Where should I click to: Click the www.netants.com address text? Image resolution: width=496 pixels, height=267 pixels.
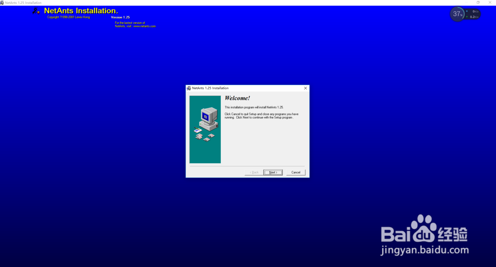point(144,26)
